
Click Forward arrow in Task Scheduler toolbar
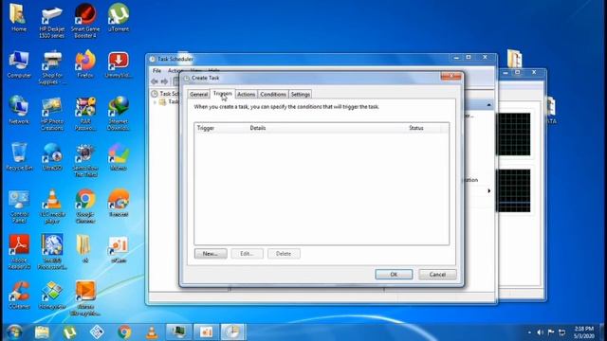click(x=164, y=81)
